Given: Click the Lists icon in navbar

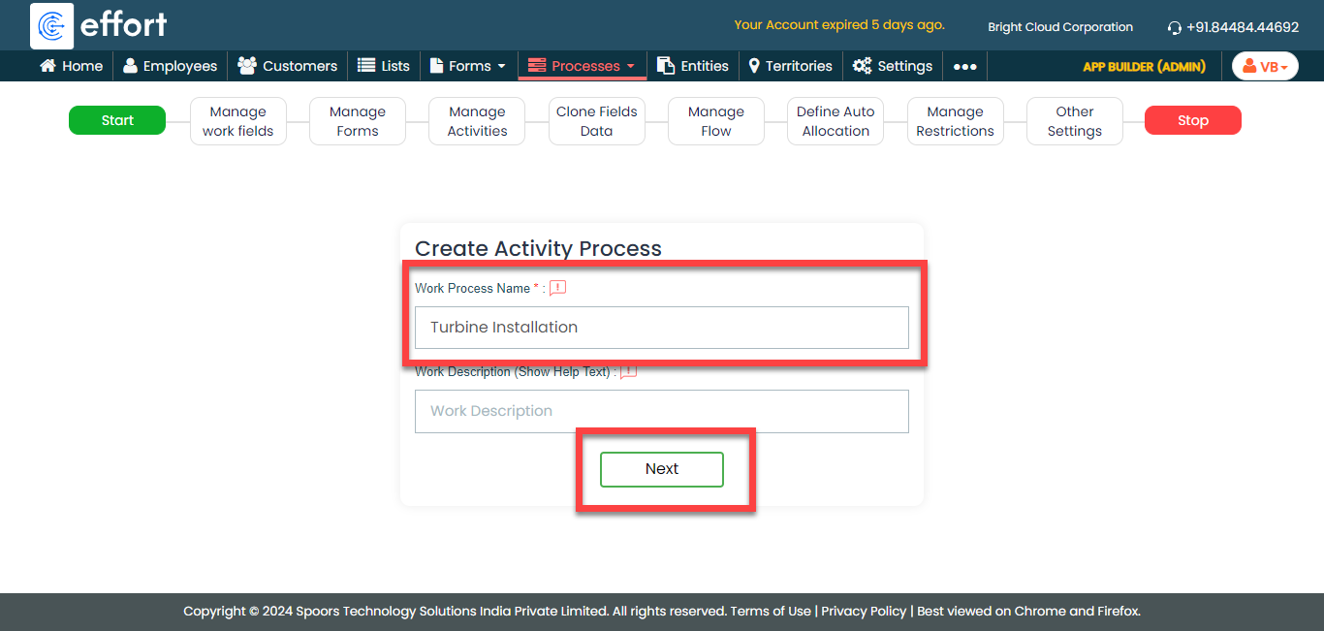Looking at the screenshot, I should click(366, 66).
